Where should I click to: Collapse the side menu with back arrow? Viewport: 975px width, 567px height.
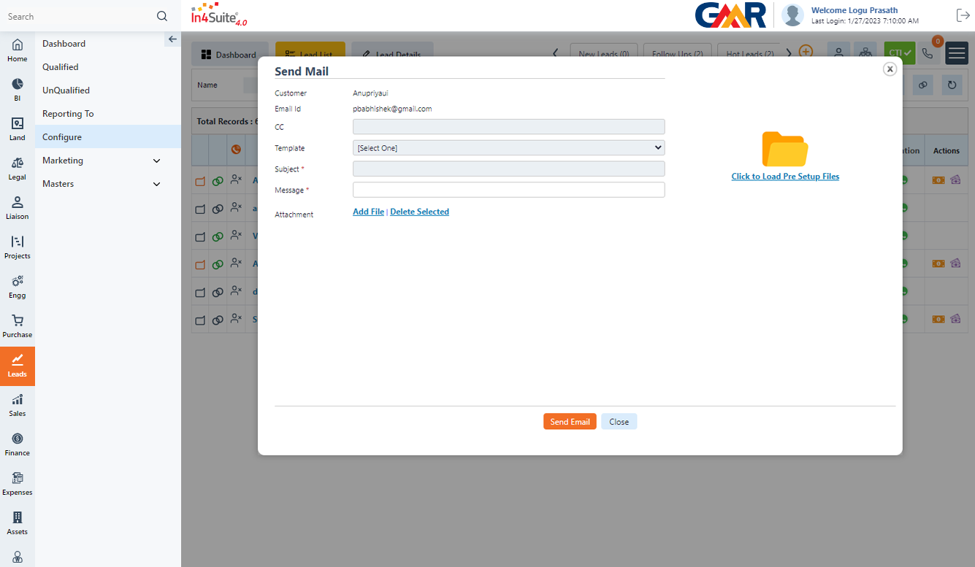click(x=172, y=39)
